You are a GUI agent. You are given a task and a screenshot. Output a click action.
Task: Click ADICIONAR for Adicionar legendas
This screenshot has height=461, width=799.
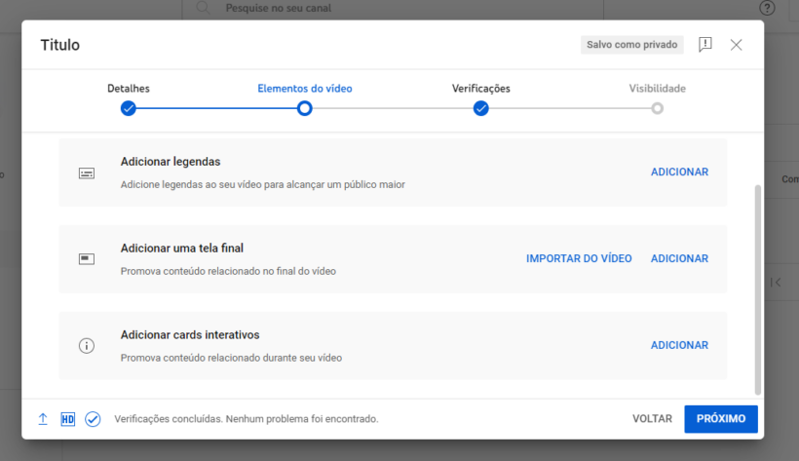coord(679,172)
